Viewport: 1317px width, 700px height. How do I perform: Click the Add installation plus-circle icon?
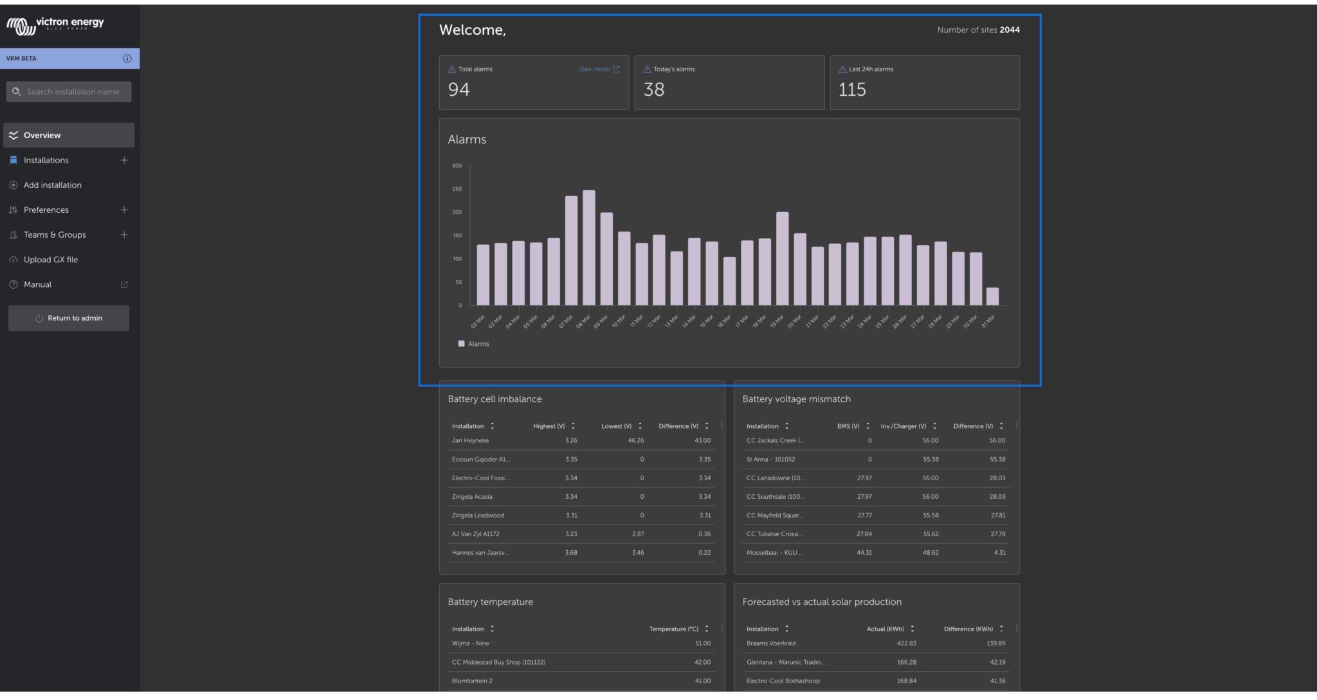coord(13,184)
